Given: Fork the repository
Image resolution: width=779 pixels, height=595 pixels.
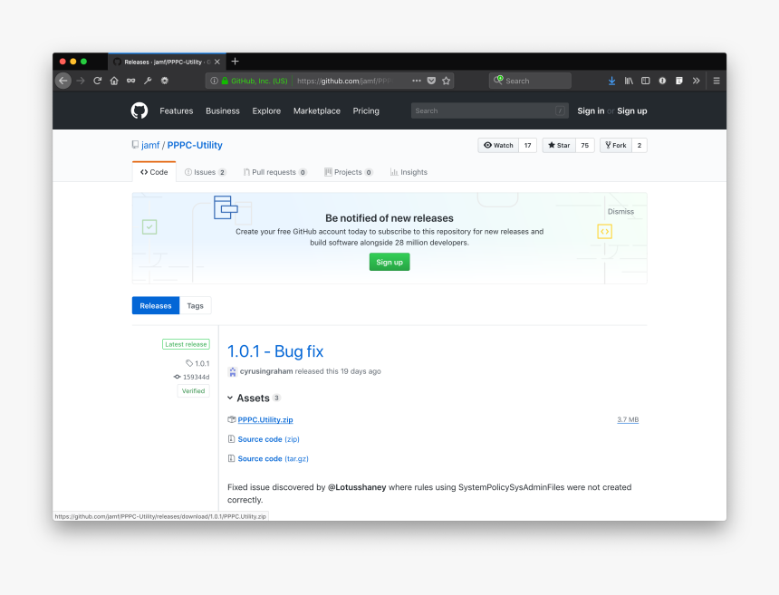Looking at the screenshot, I should tap(616, 145).
